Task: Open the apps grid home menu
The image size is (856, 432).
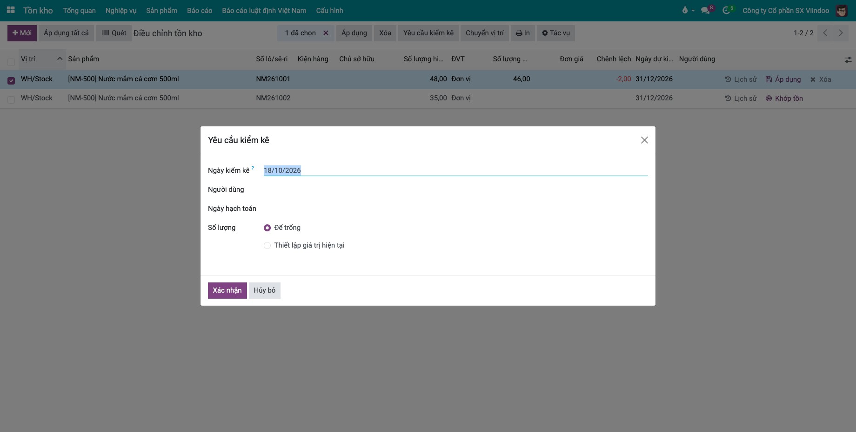Action: point(11,10)
